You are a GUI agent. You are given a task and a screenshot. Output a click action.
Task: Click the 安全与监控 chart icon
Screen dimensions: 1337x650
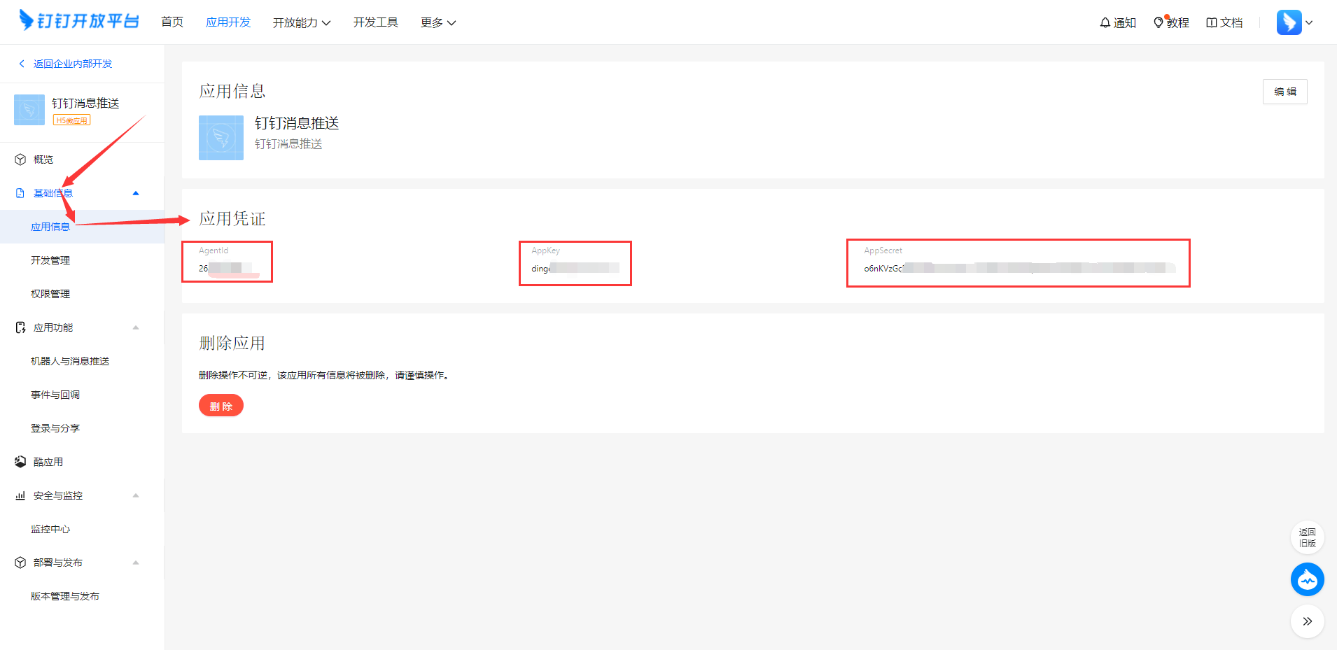[20, 495]
